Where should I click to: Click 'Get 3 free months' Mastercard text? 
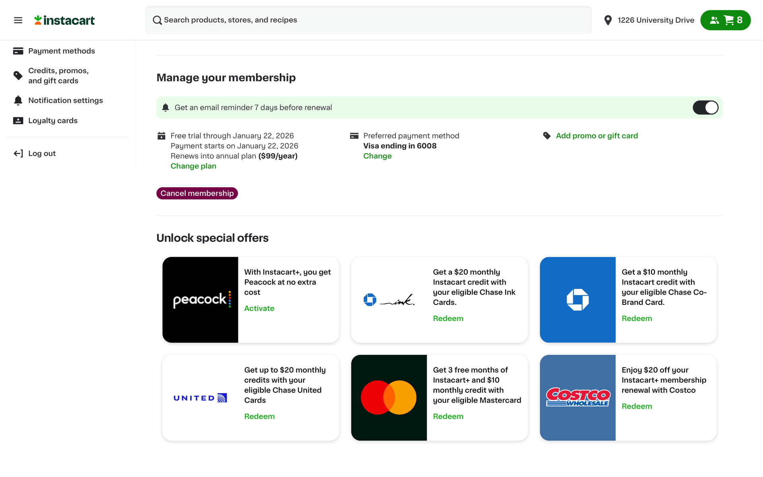[x=477, y=385]
